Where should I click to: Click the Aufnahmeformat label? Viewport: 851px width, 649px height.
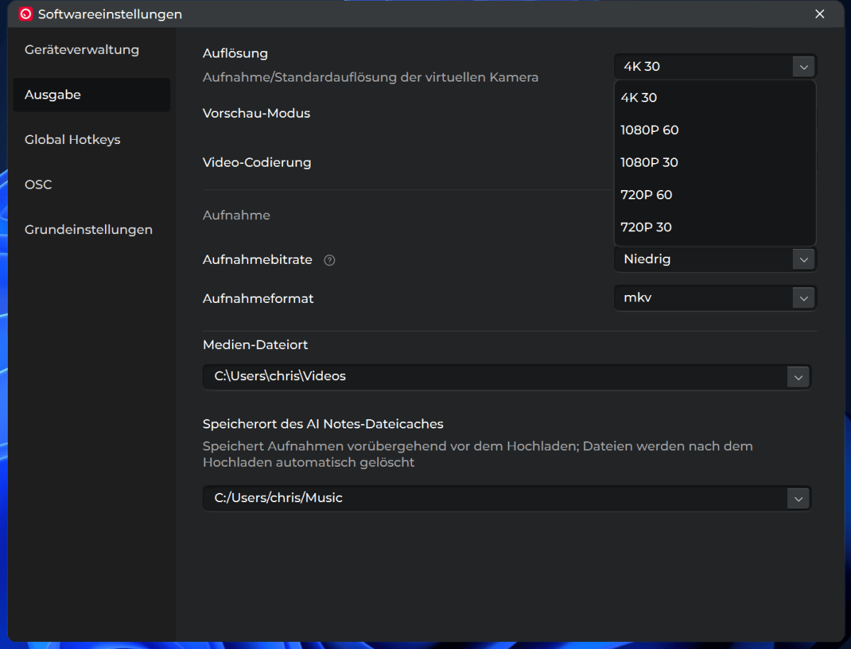point(258,299)
